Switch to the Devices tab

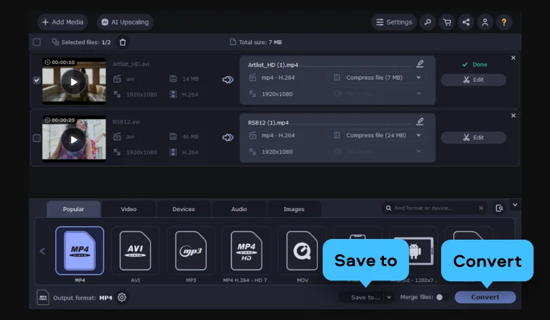[x=183, y=209]
